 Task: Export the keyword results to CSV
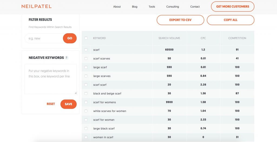[180, 20]
